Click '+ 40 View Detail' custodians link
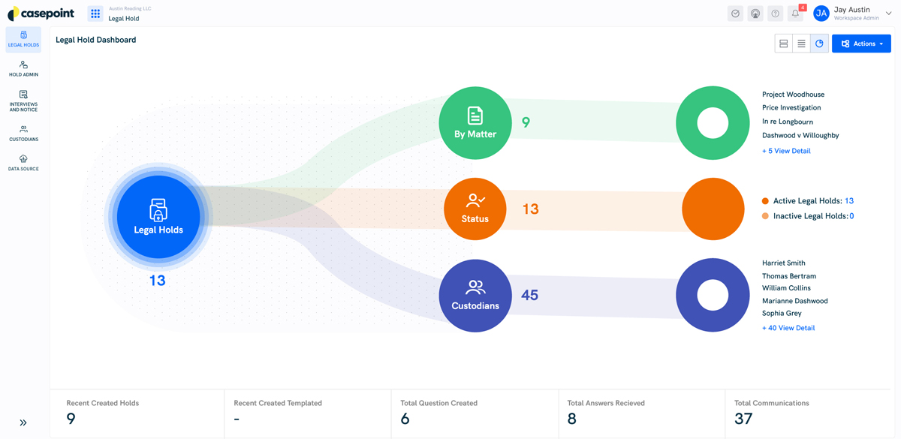 (788, 327)
